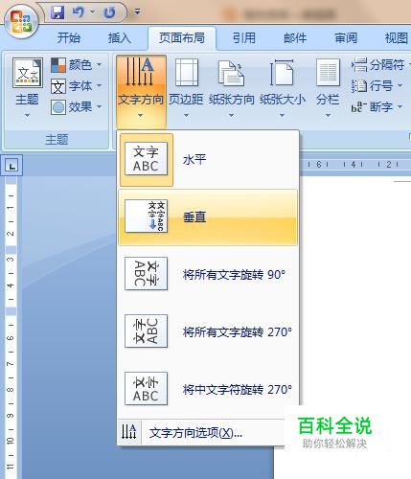Viewport: 411px width, 479px height.
Task: Open the 纸张方向 orientation menu
Action: [x=232, y=88]
